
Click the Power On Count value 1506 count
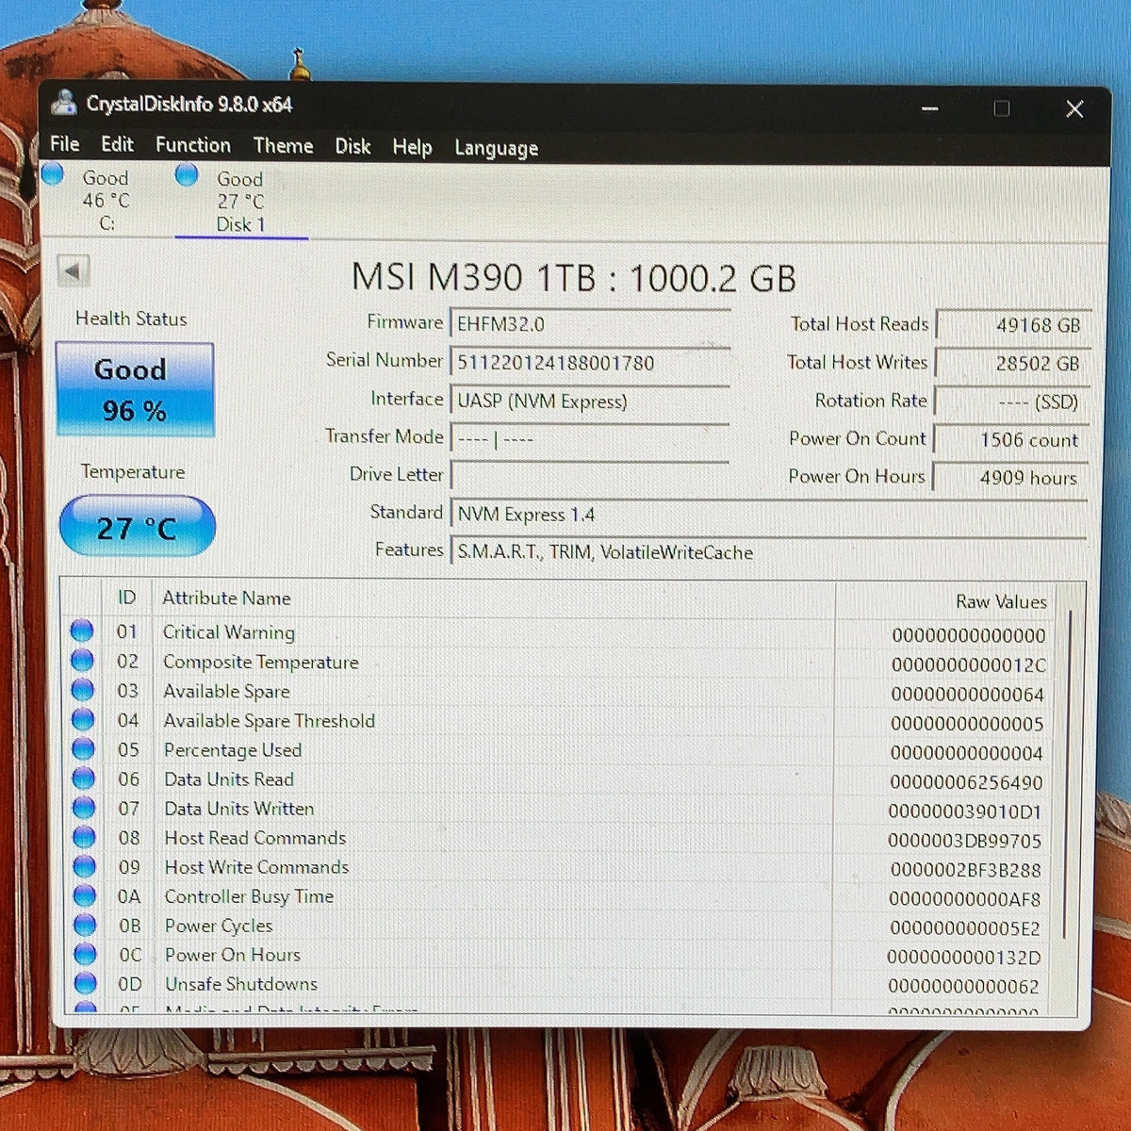click(1011, 440)
